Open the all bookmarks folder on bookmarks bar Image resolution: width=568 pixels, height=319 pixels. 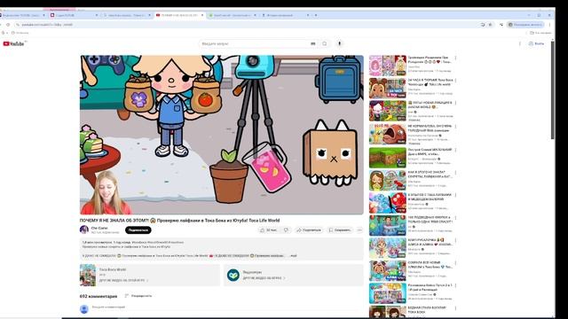click(x=540, y=33)
